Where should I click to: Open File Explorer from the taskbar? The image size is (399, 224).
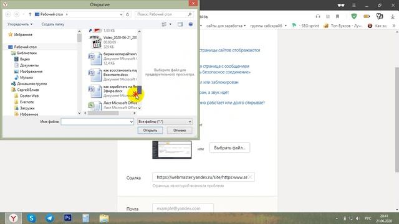tap(104, 218)
